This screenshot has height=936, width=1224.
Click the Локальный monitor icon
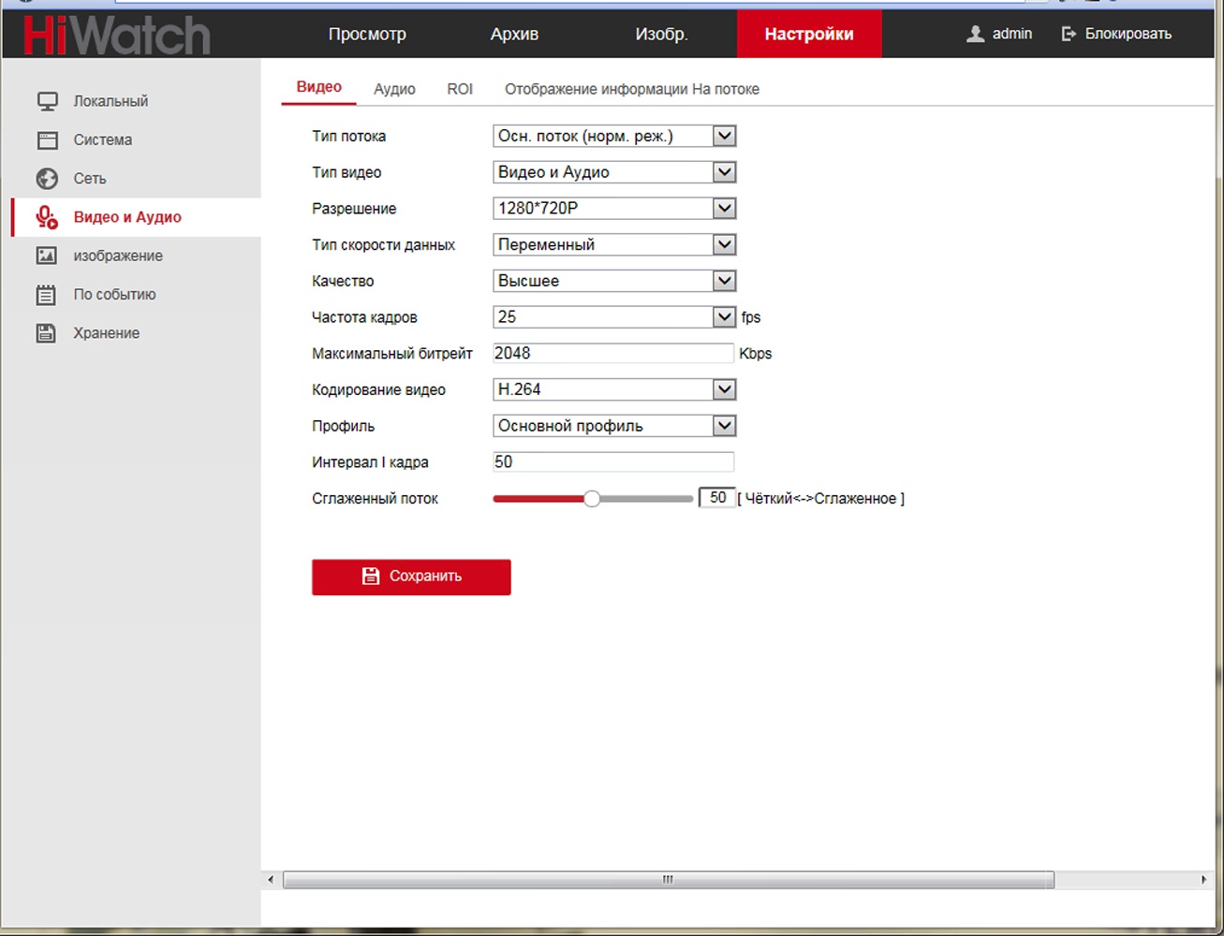tap(47, 101)
